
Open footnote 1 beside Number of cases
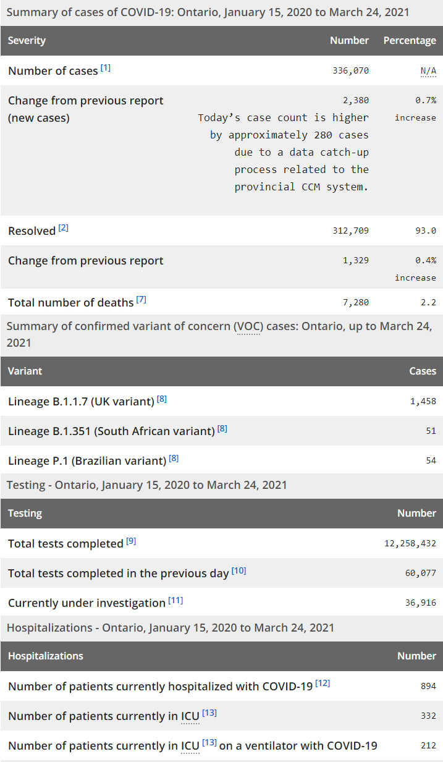point(106,68)
